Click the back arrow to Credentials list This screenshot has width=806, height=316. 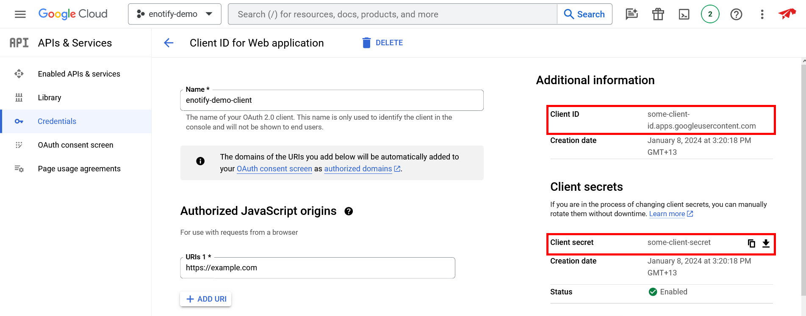coord(169,43)
